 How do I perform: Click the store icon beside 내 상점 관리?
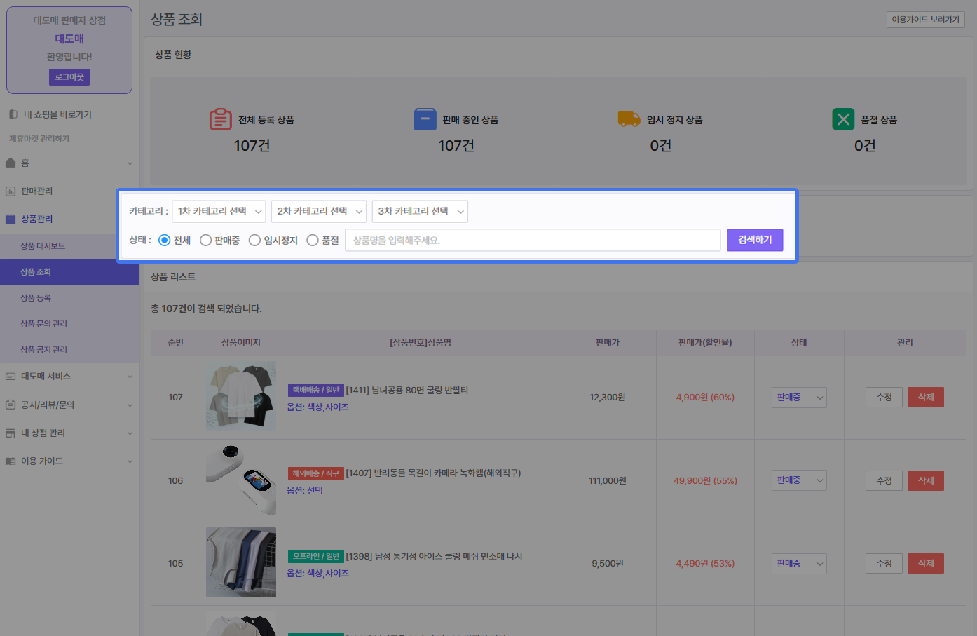pyautogui.click(x=11, y=433)
